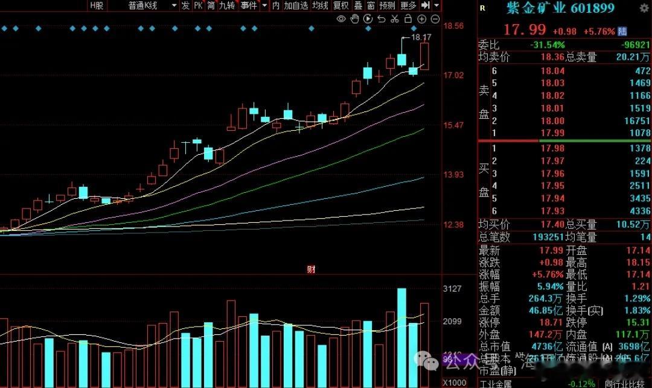Screen dimensions: 652x388
Task: Open the 更多 more menu
Action: tap(408, 5)
